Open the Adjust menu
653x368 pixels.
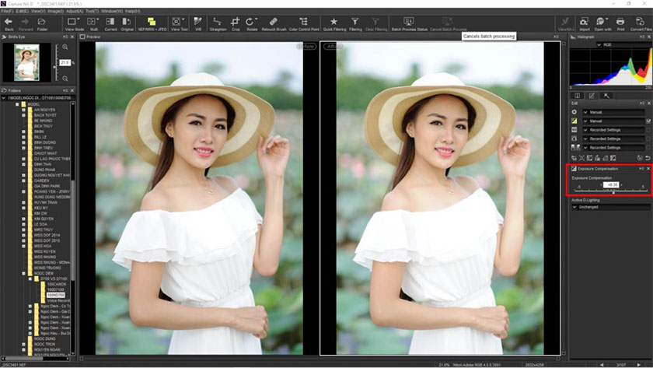click(74, 11)
